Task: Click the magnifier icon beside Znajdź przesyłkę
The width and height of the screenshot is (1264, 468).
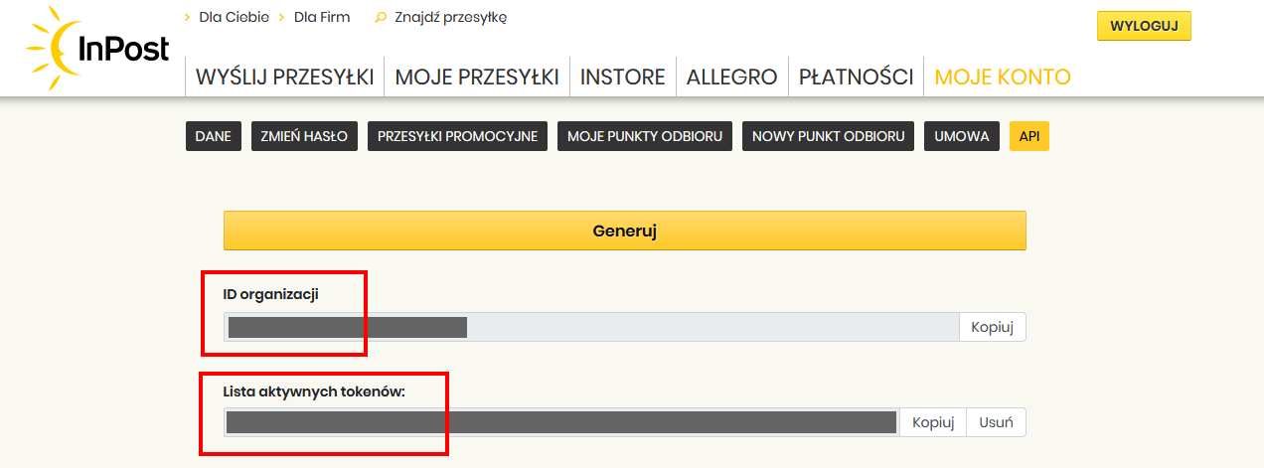Action: 380,17
